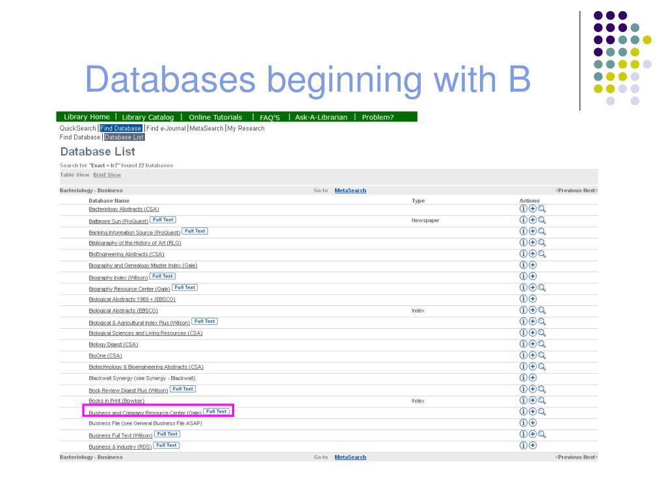The width and height of the screenshot is (666, 499).
Task: Select Database List sub-tab
Action: pyautogui.click(x=124, y=137)
